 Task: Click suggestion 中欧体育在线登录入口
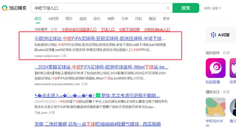click(x=79, y=29)
